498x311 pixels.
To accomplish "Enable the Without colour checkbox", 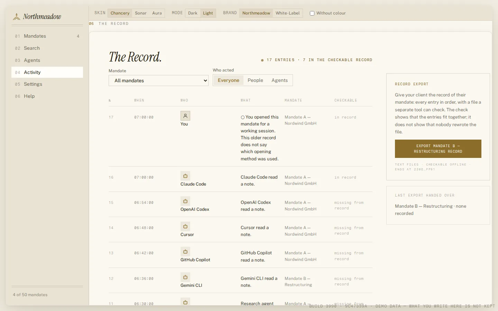I will [312, 13].
